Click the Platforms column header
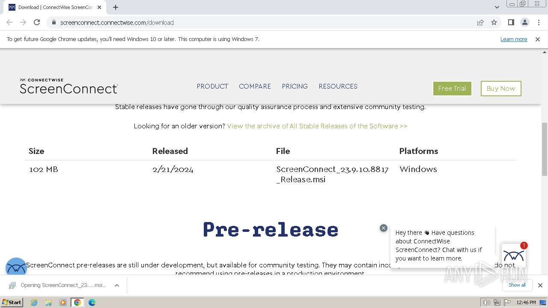 coord(419,151)
